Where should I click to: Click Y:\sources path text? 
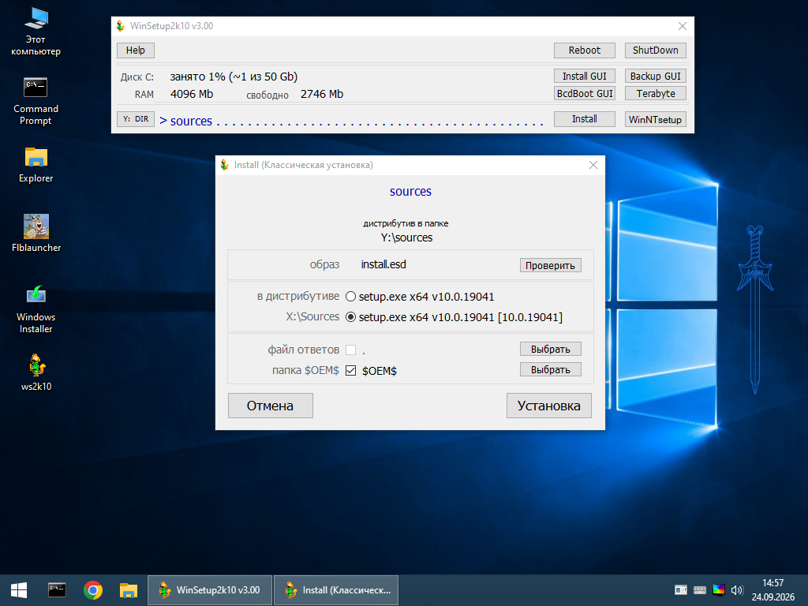(x=406, y=238)
